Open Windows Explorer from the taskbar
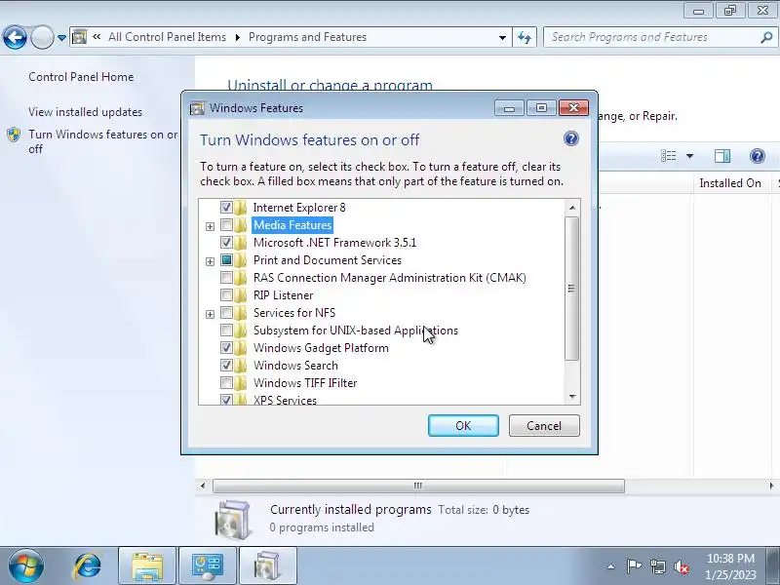The width and height of the screenshot is (780, 585). 147,566
